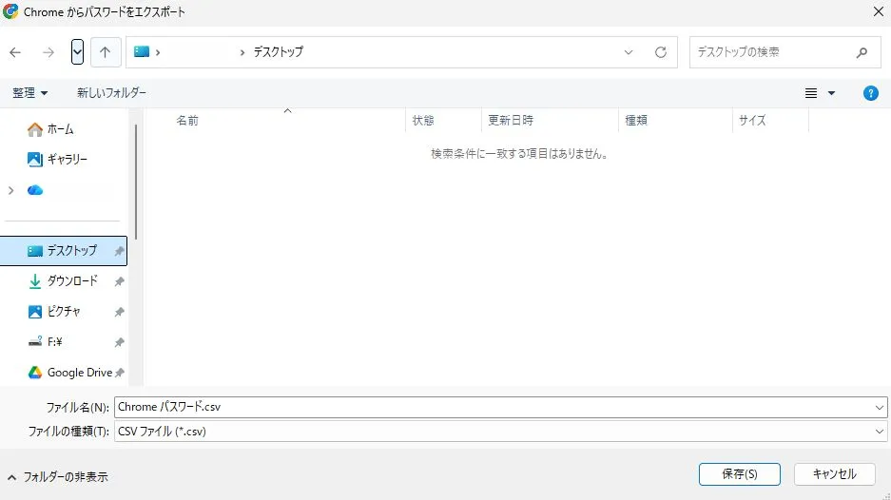Expand the OneDrive tree node
Image resolution: width=891 pixels, height=500 pixels.
(x=10, y=190)
